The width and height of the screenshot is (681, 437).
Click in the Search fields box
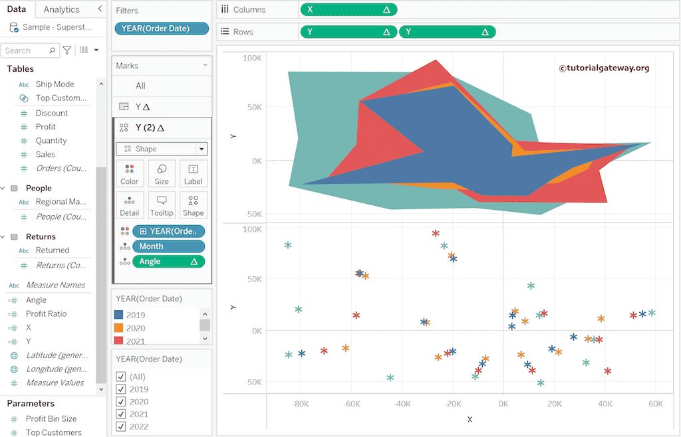coord(25,50)
